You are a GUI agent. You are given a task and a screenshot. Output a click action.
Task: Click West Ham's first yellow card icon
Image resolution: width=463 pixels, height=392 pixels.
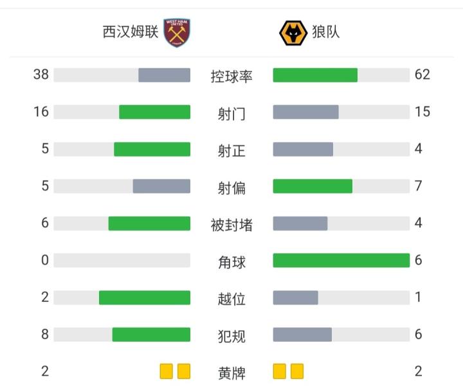point(167,371)
